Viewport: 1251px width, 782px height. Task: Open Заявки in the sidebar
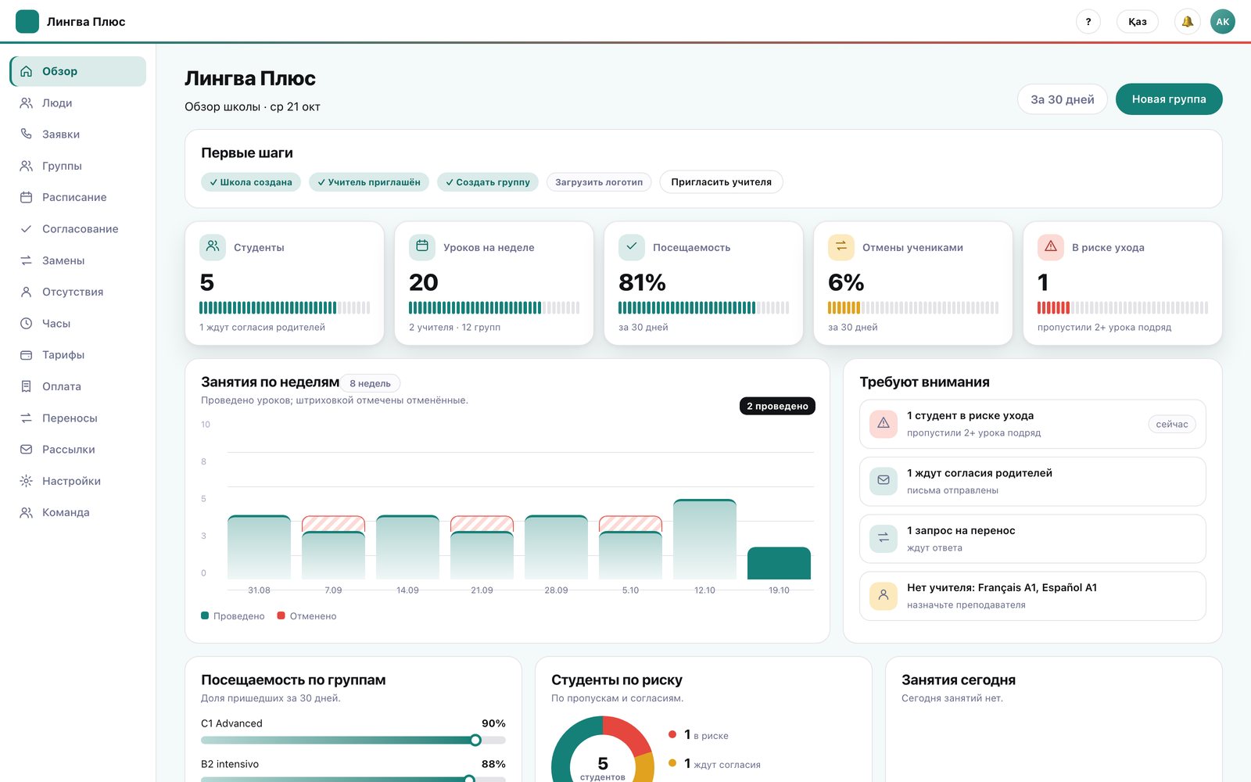[78, 135]
